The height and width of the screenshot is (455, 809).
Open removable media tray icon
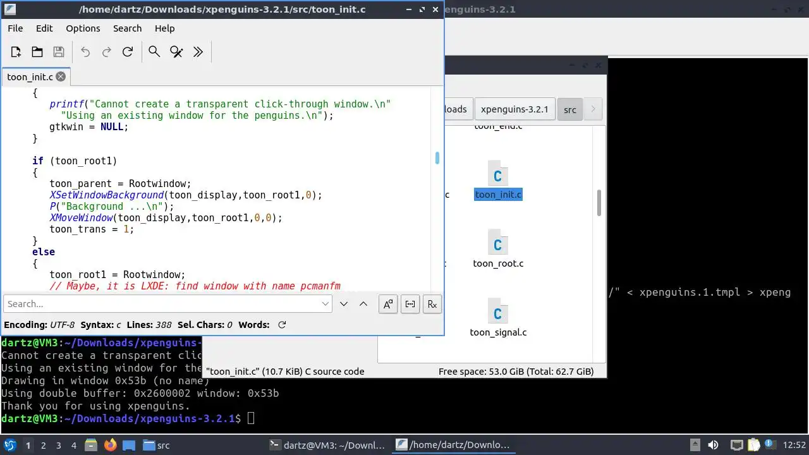point(695,446)
